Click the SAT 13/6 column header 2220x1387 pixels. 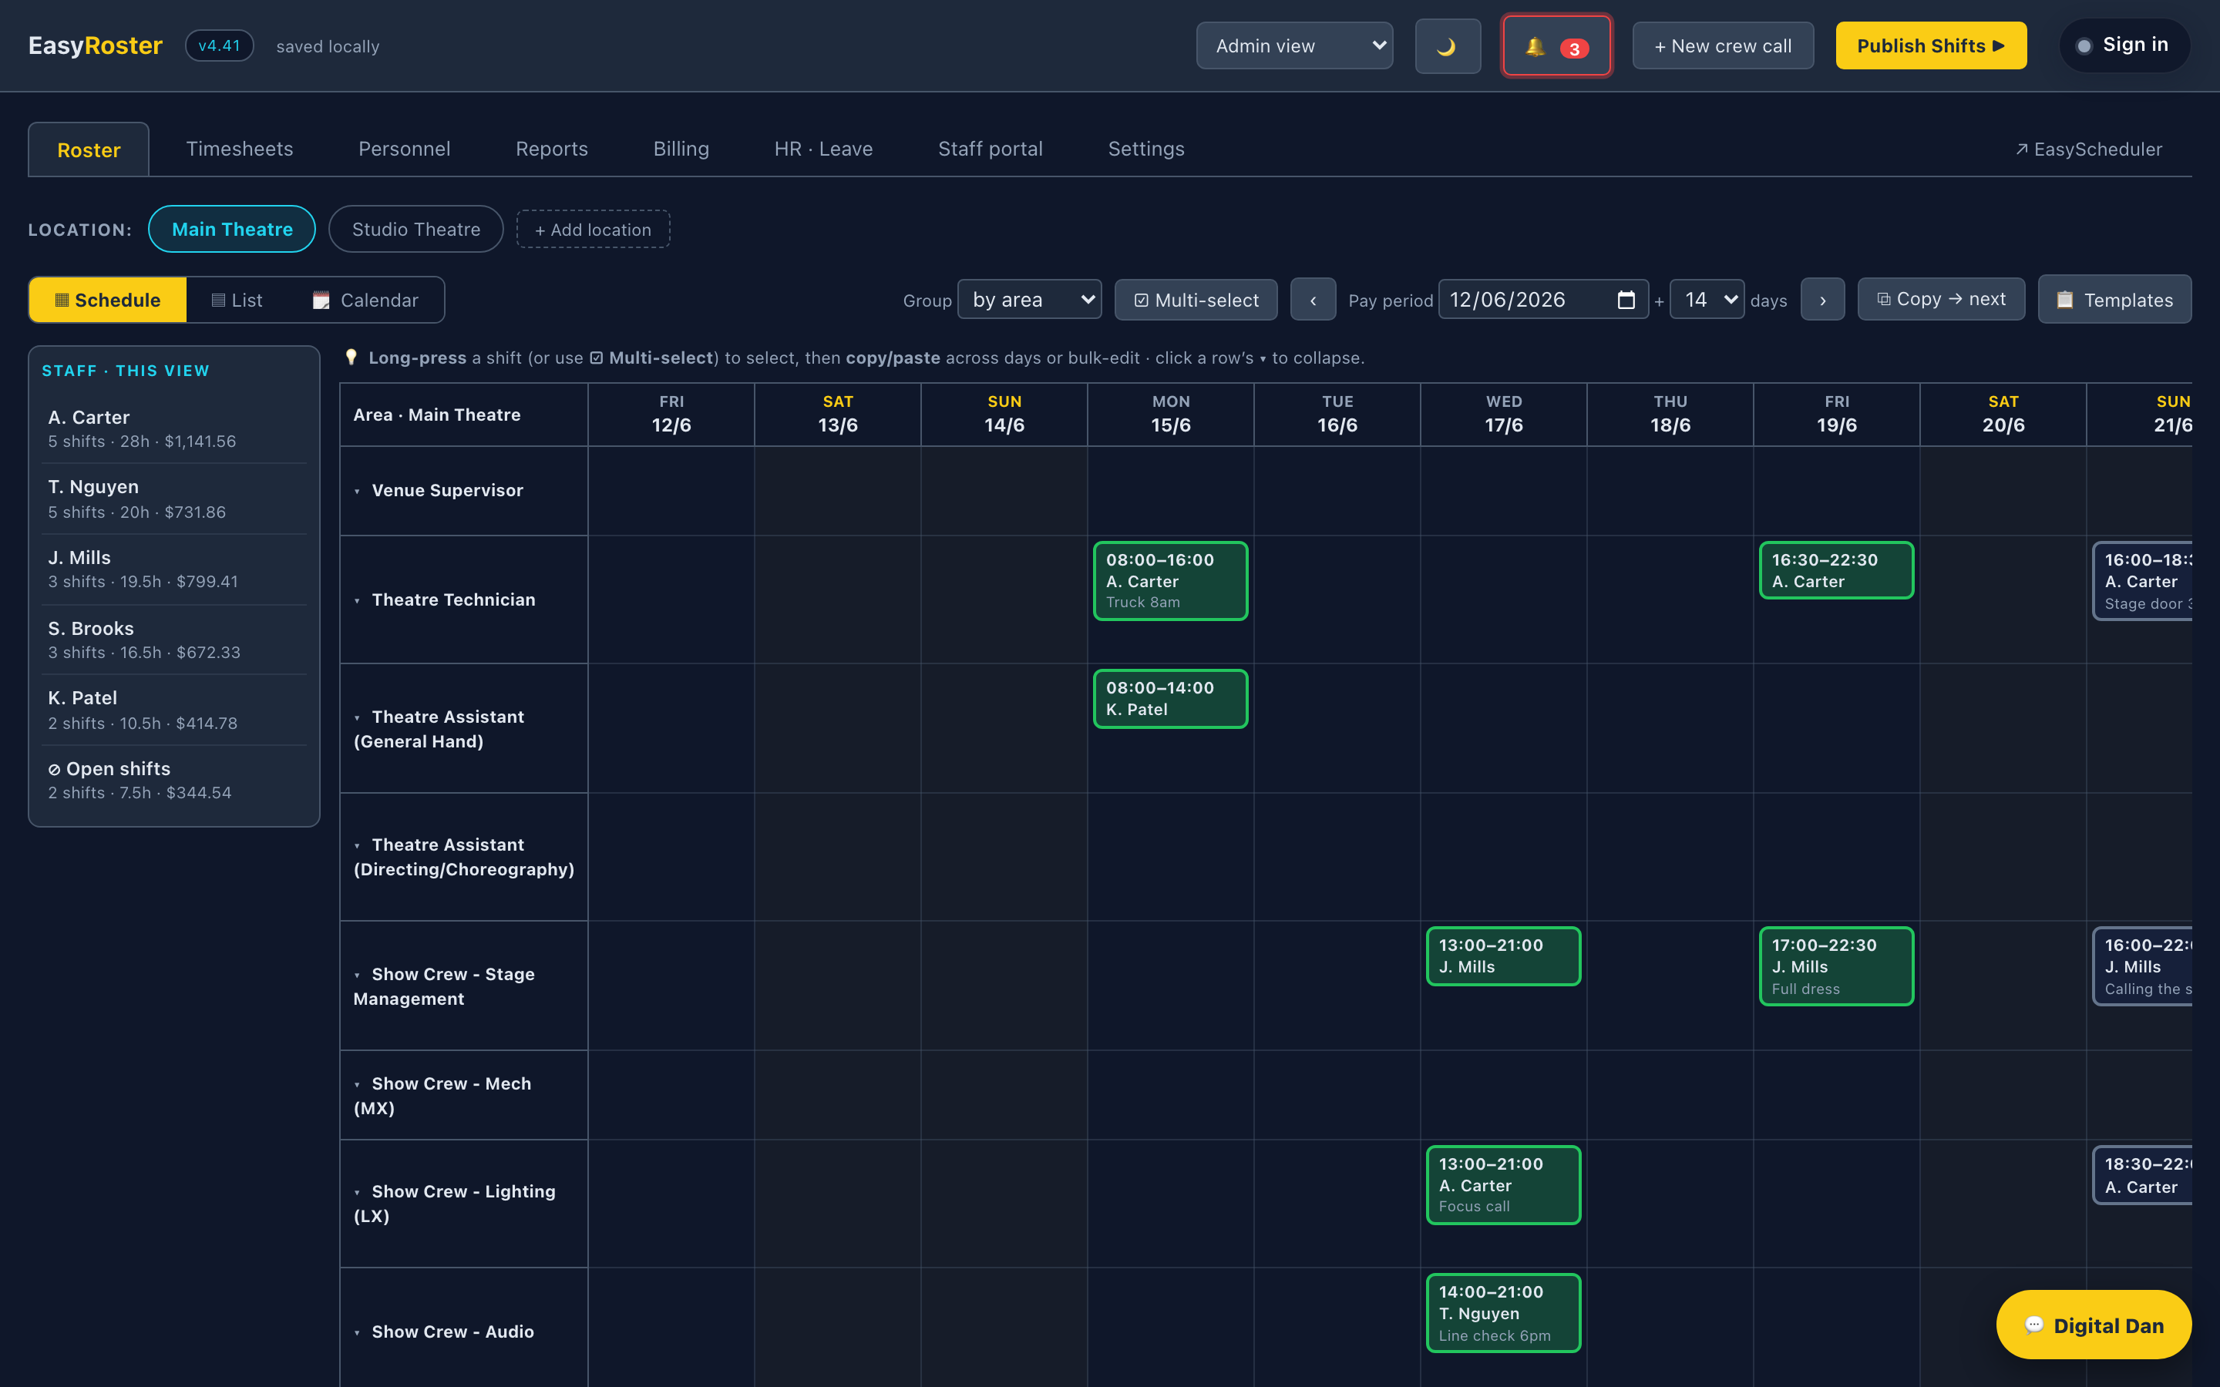pyautogui.click(x=838, y=414)
